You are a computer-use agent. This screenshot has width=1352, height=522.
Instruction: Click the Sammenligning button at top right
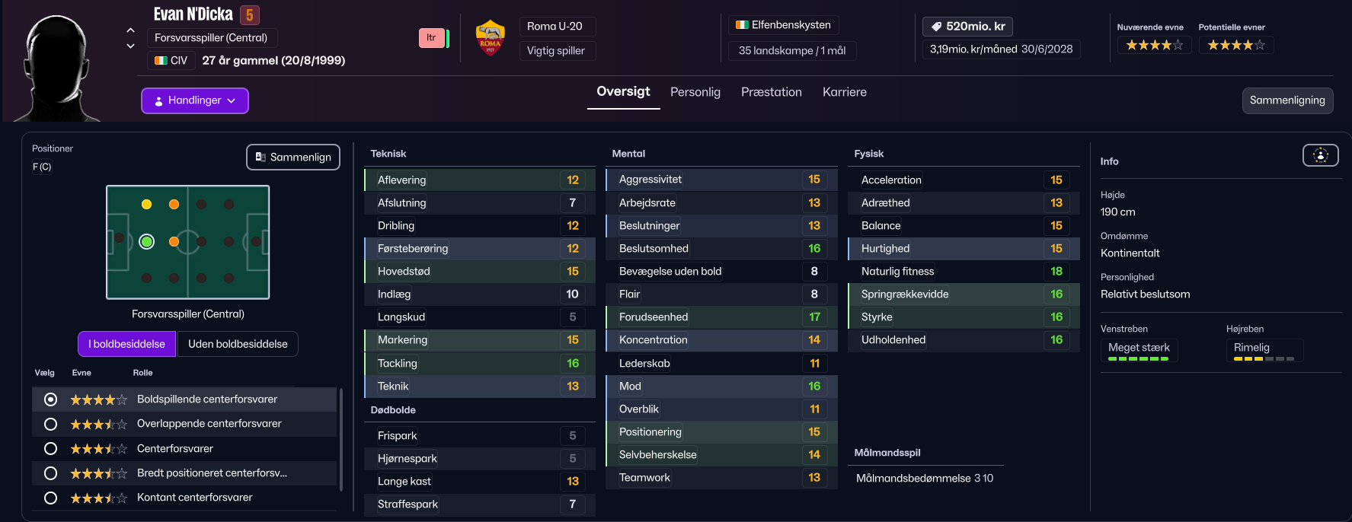pyautogui.click(x=1286, y=100)
